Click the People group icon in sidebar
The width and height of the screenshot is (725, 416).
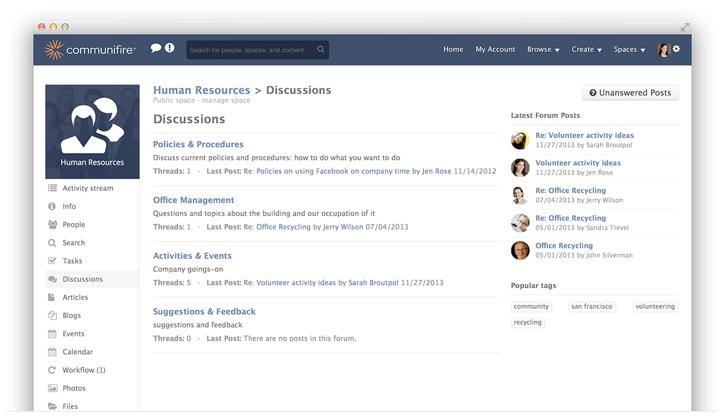coord(52,224)
